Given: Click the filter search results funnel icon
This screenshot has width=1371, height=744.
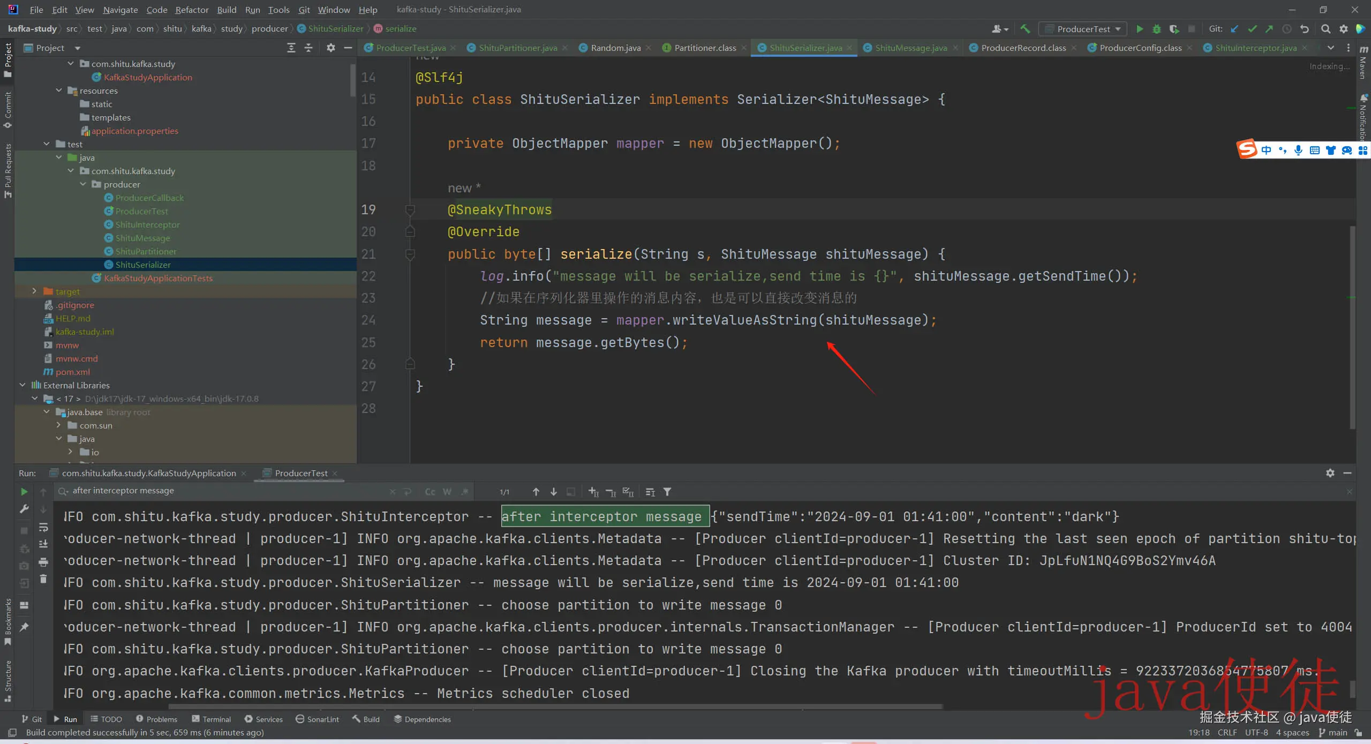Looking at the screenshot, I should 667,492.
